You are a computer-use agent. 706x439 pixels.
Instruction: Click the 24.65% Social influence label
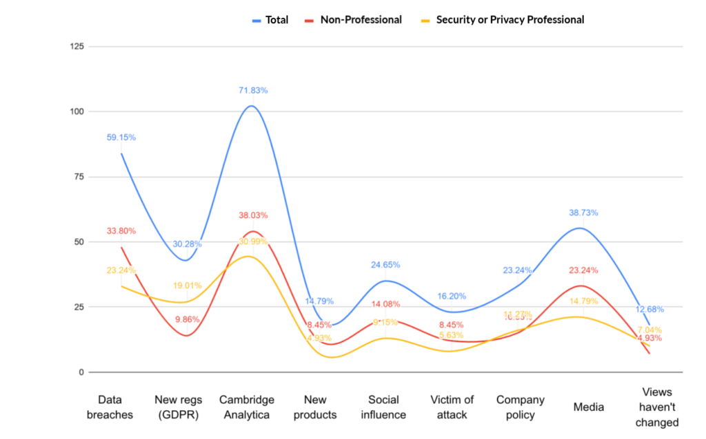385,265
